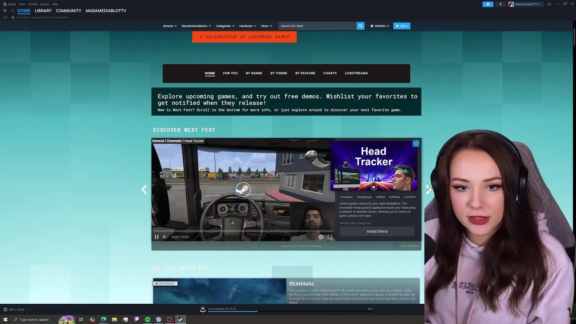Navigate forward with the forward arrow
Viewport: 576px width, 324px height.
point(12,11)
